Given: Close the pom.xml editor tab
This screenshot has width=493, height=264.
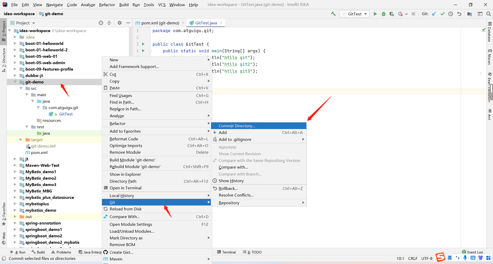Looking at the screenshot, I should pyautogui.click(x=183, y=23).
